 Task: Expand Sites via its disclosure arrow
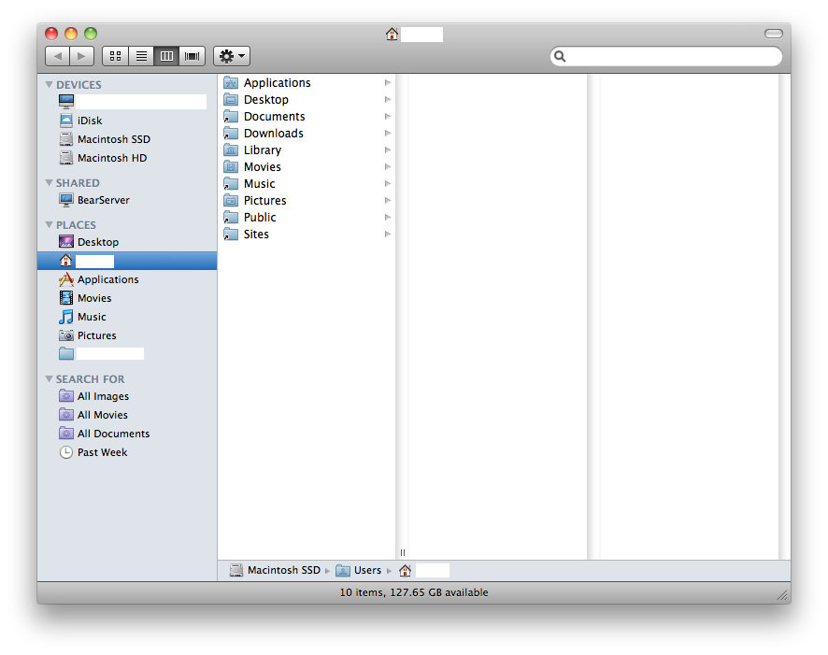tap(388, 235)
